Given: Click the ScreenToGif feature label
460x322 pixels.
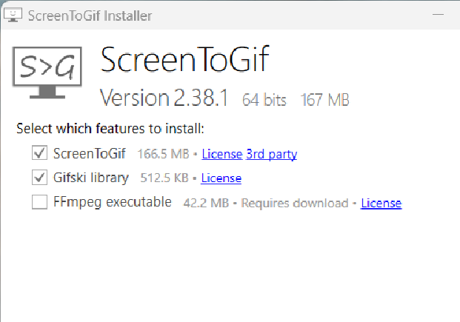Looking at the screenshot, I should (x=90, y=153).
